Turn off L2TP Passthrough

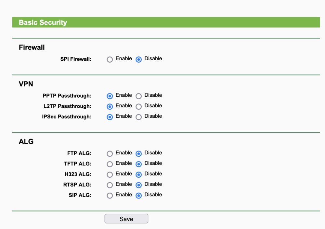(139, 106)
